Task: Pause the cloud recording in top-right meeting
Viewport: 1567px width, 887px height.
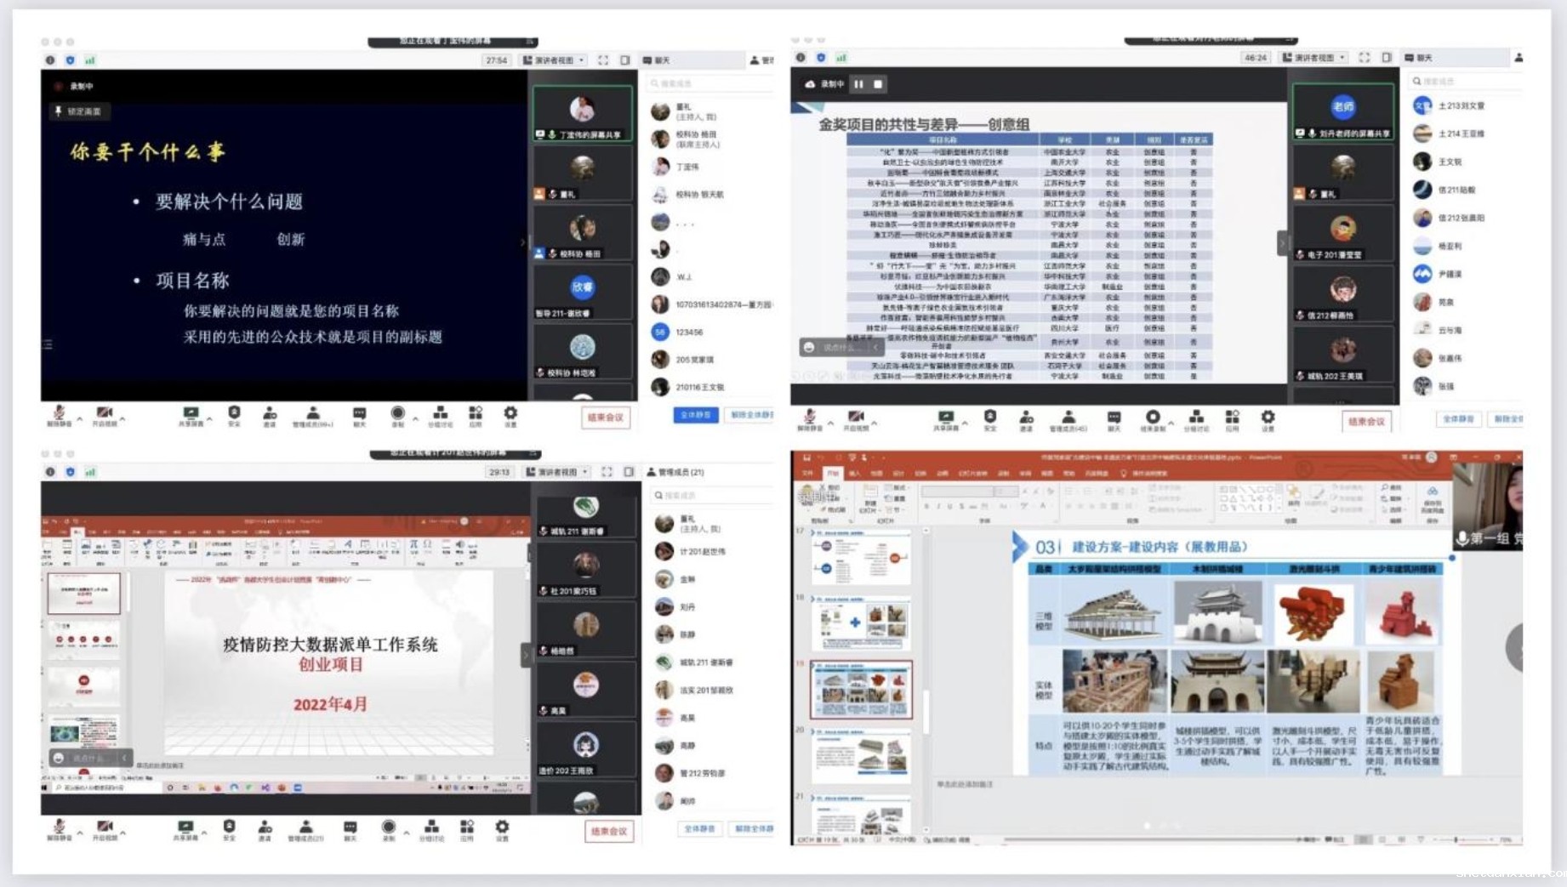Action: (859, 84)
